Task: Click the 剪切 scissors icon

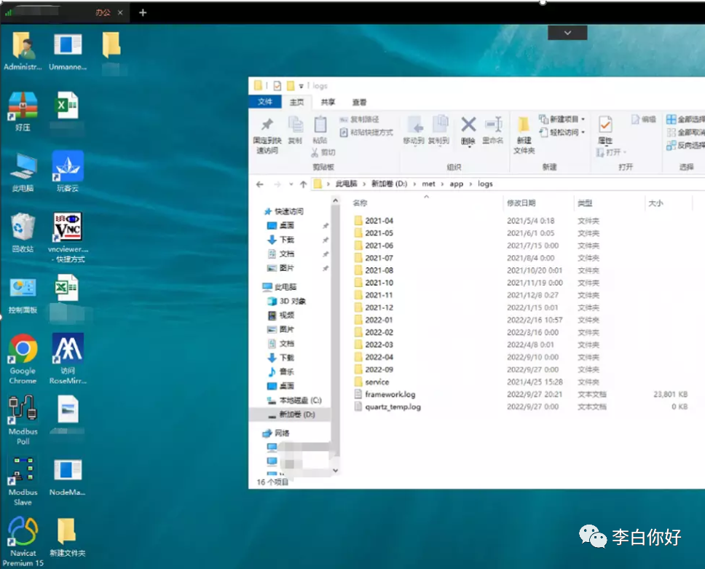Action: point(323,152)
